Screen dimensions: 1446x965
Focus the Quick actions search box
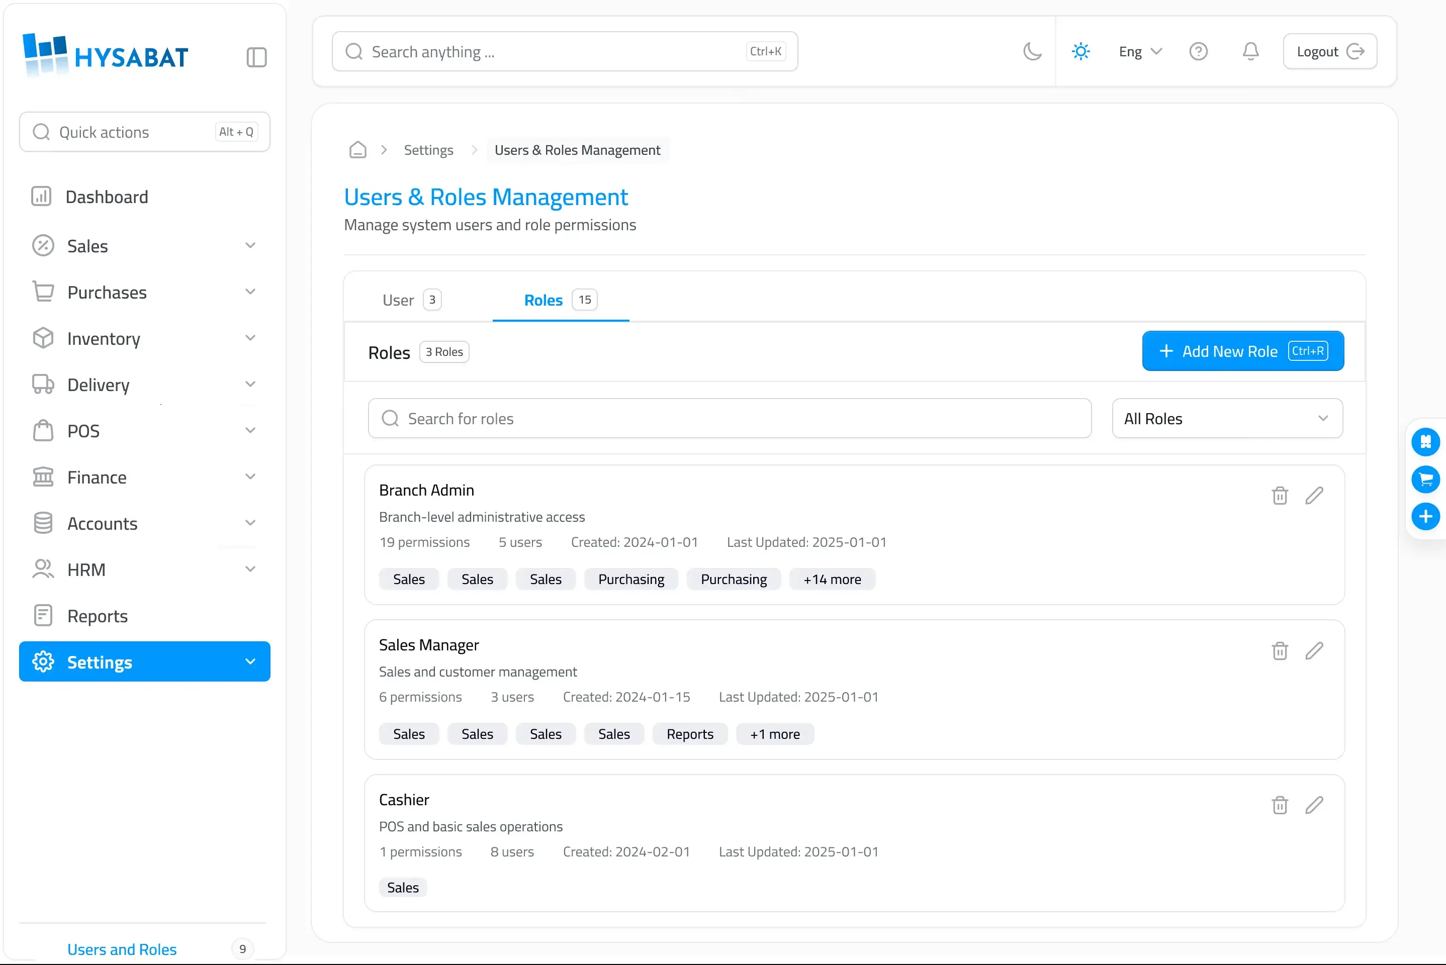tap(145, 132)
